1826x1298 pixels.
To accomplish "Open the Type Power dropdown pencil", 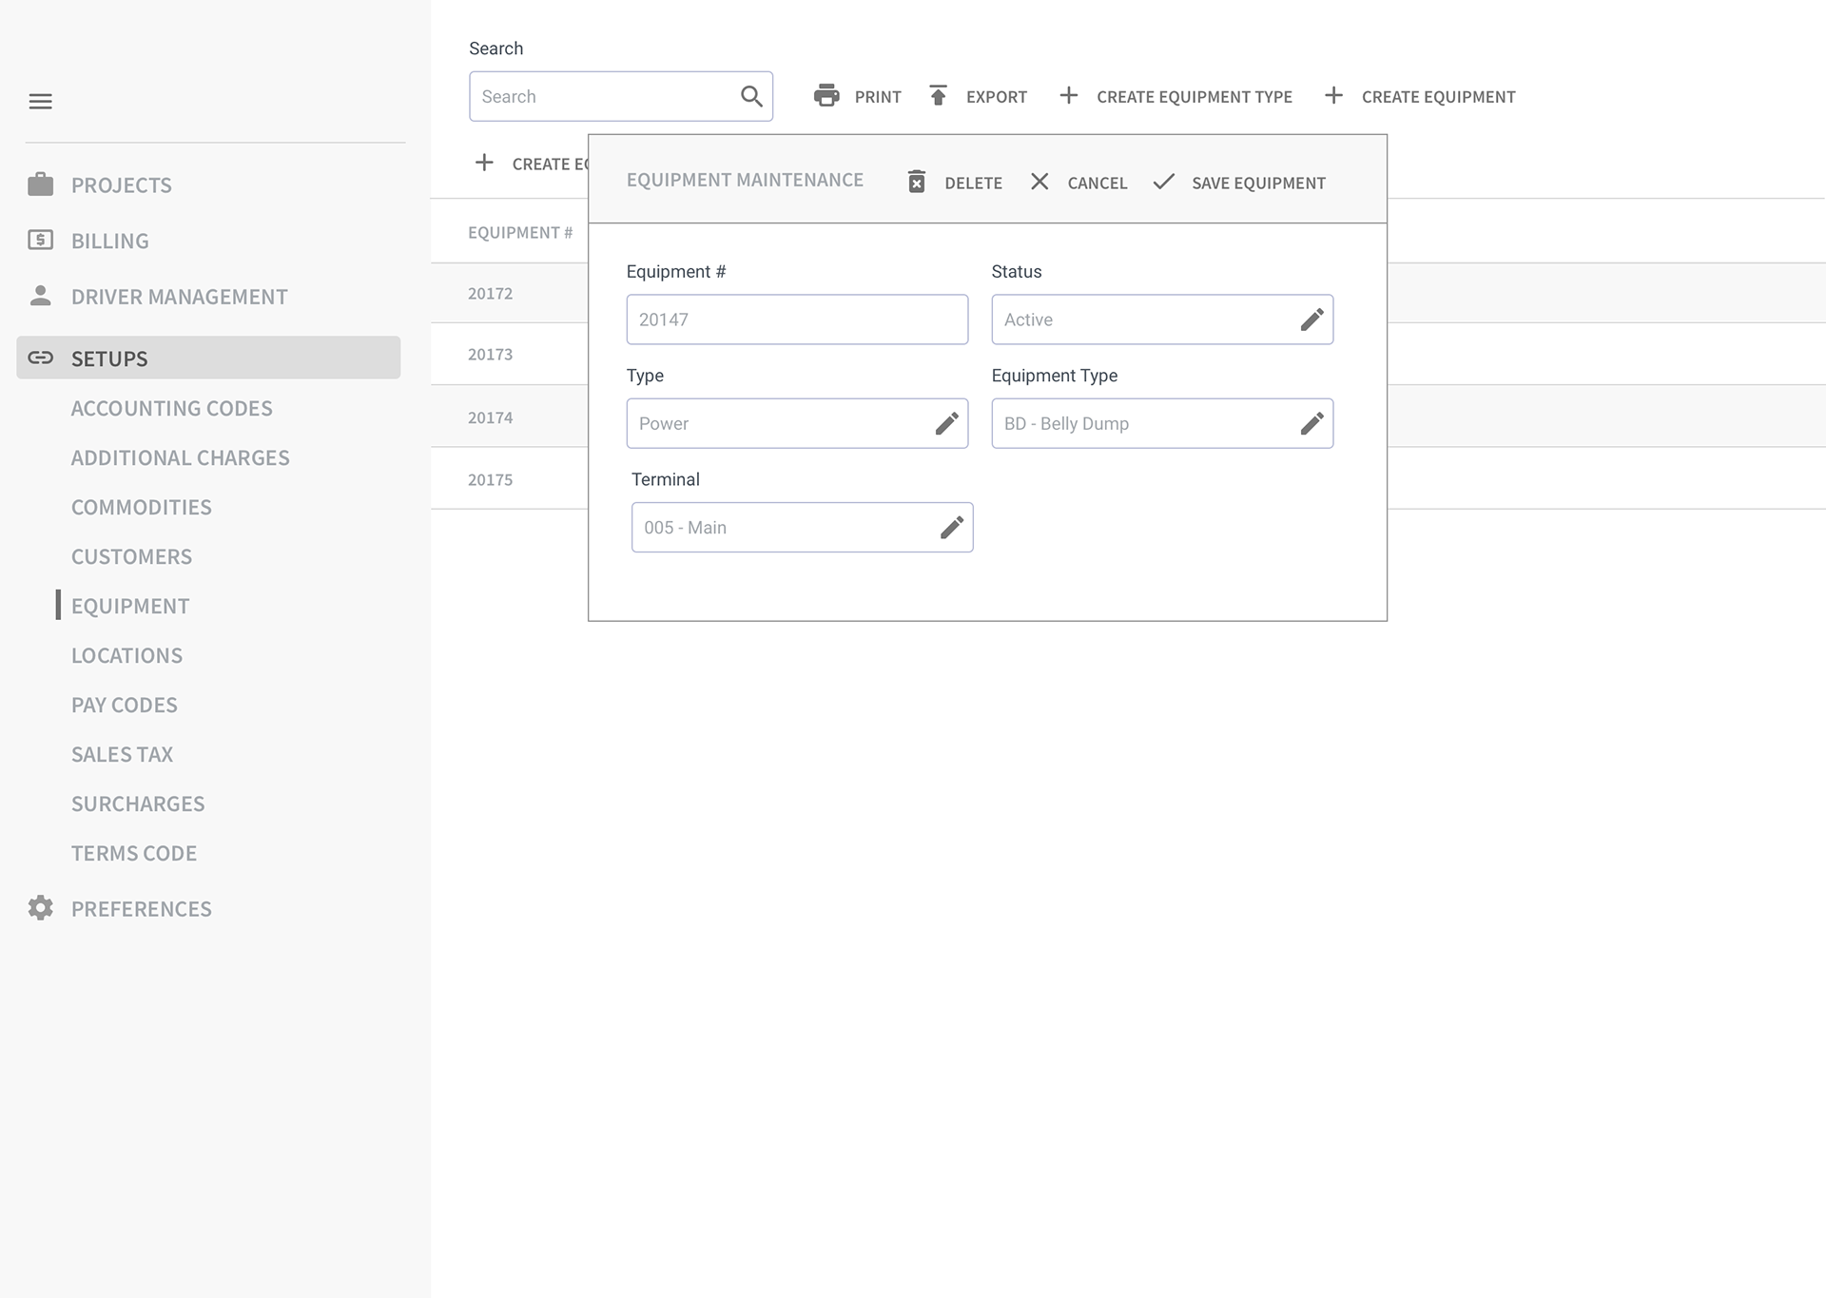I will tap(946, 423).
